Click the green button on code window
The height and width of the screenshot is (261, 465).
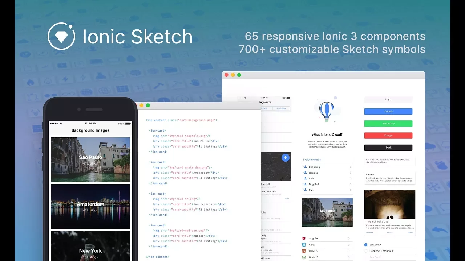148,105
